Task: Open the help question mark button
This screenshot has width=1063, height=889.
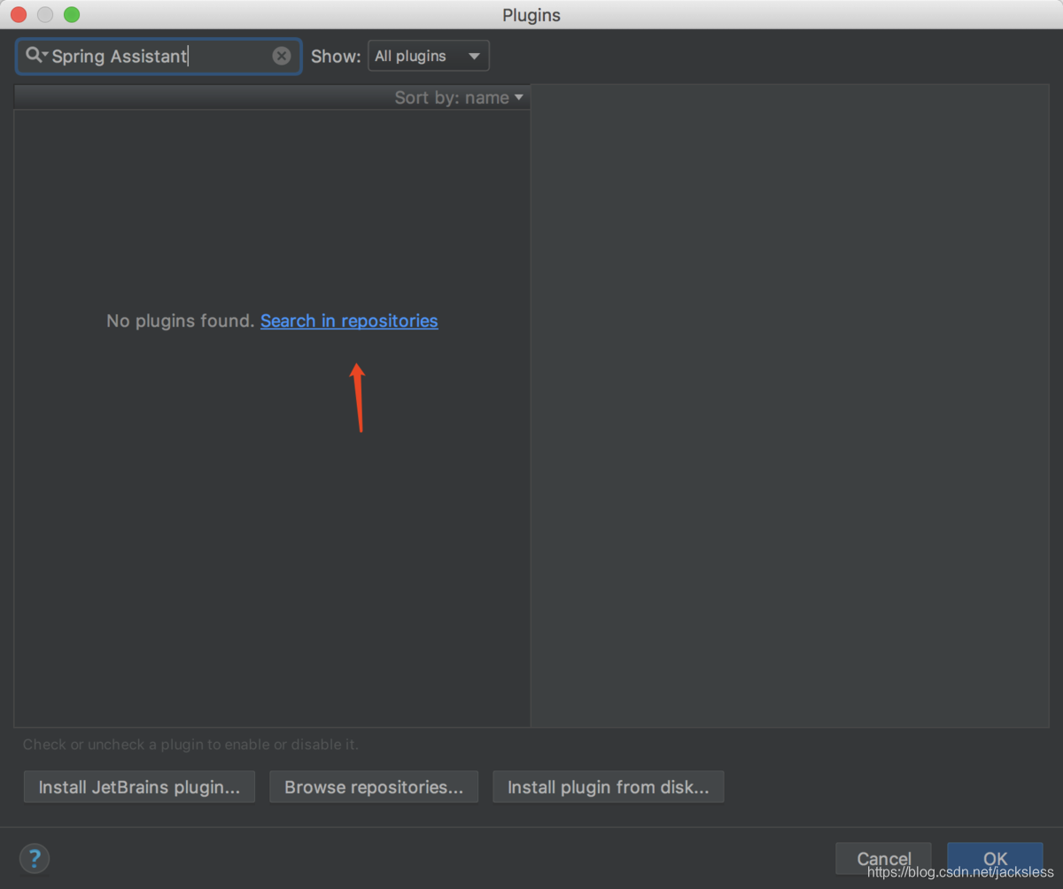Action: point(35,858)
